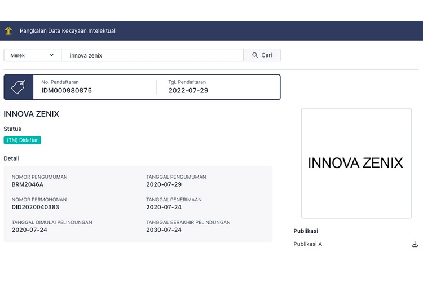The height and width of the screenshot is (282, 423).
Task: Click the Garuda emblem logo in header
Action: pos(8,31)
